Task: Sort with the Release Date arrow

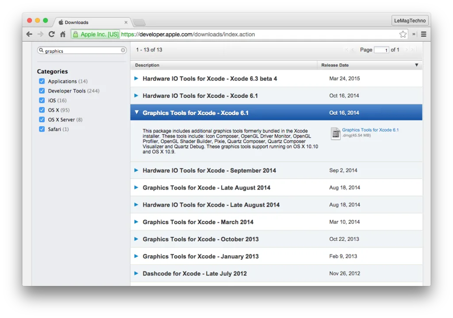Action: [417, 65]
